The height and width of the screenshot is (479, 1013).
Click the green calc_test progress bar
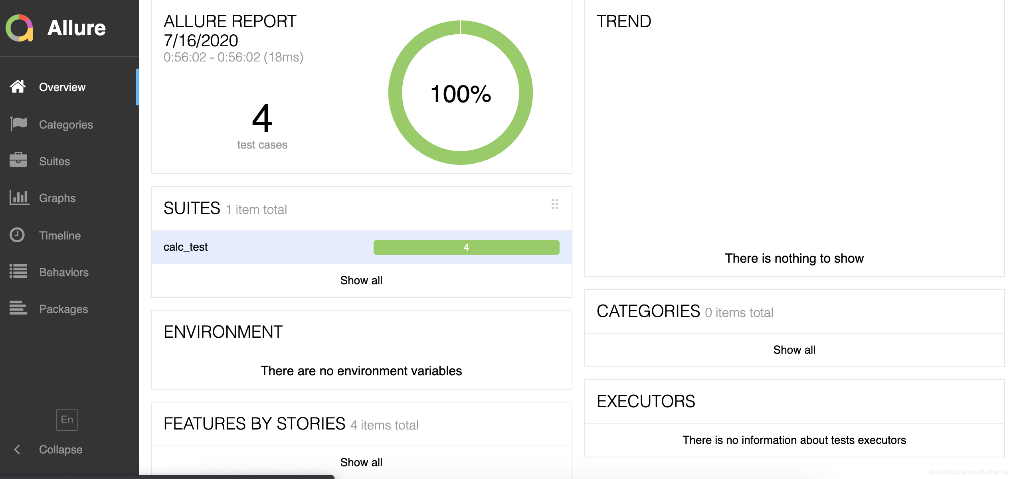466,247
